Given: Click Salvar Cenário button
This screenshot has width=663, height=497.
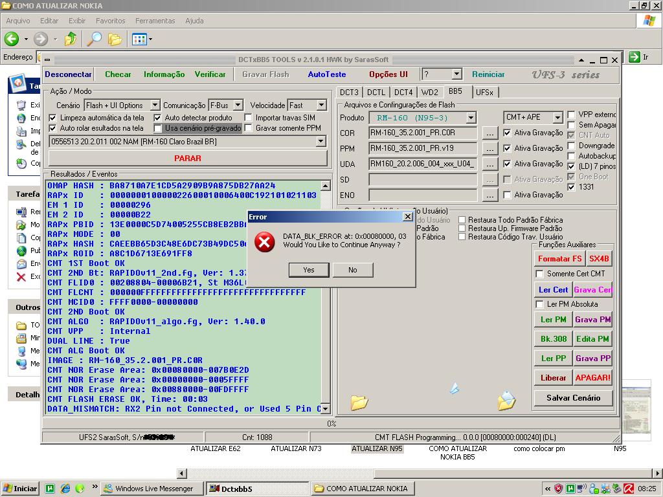Looking at the screenshot, I should [574, 398].
